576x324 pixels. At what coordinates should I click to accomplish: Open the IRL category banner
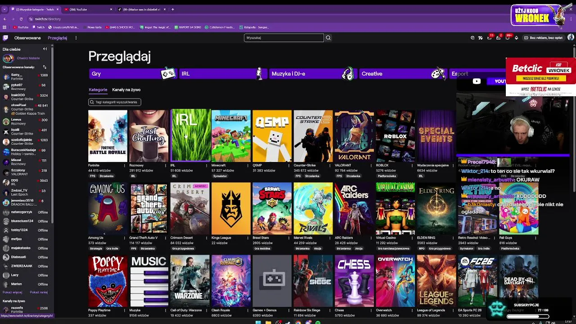coord(223,74)
